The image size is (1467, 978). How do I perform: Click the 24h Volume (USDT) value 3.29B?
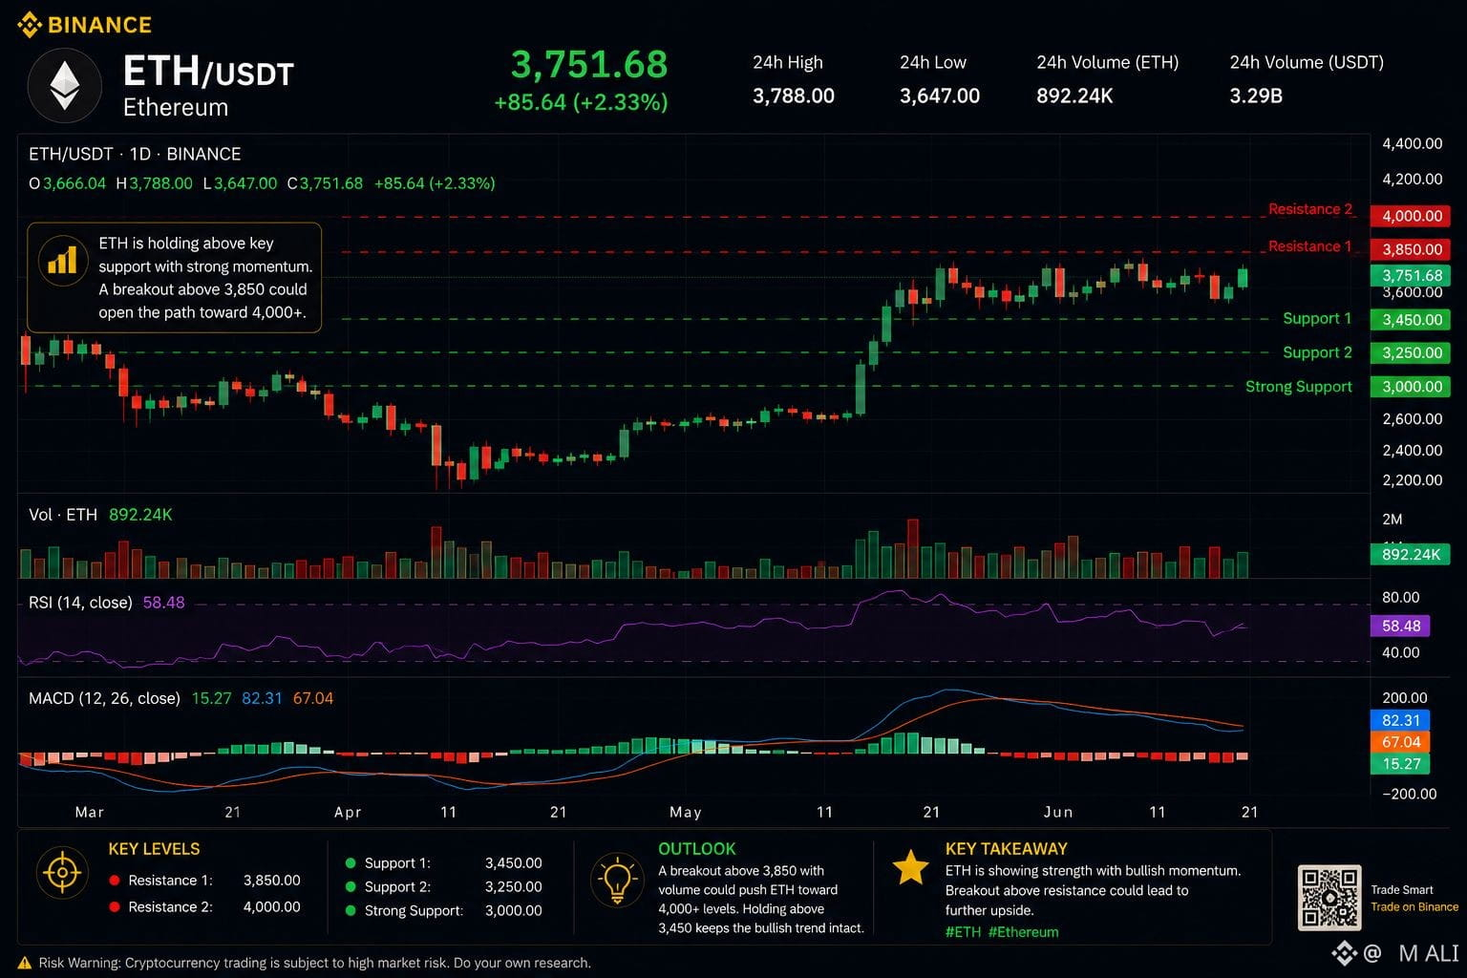pos(1256,96)
